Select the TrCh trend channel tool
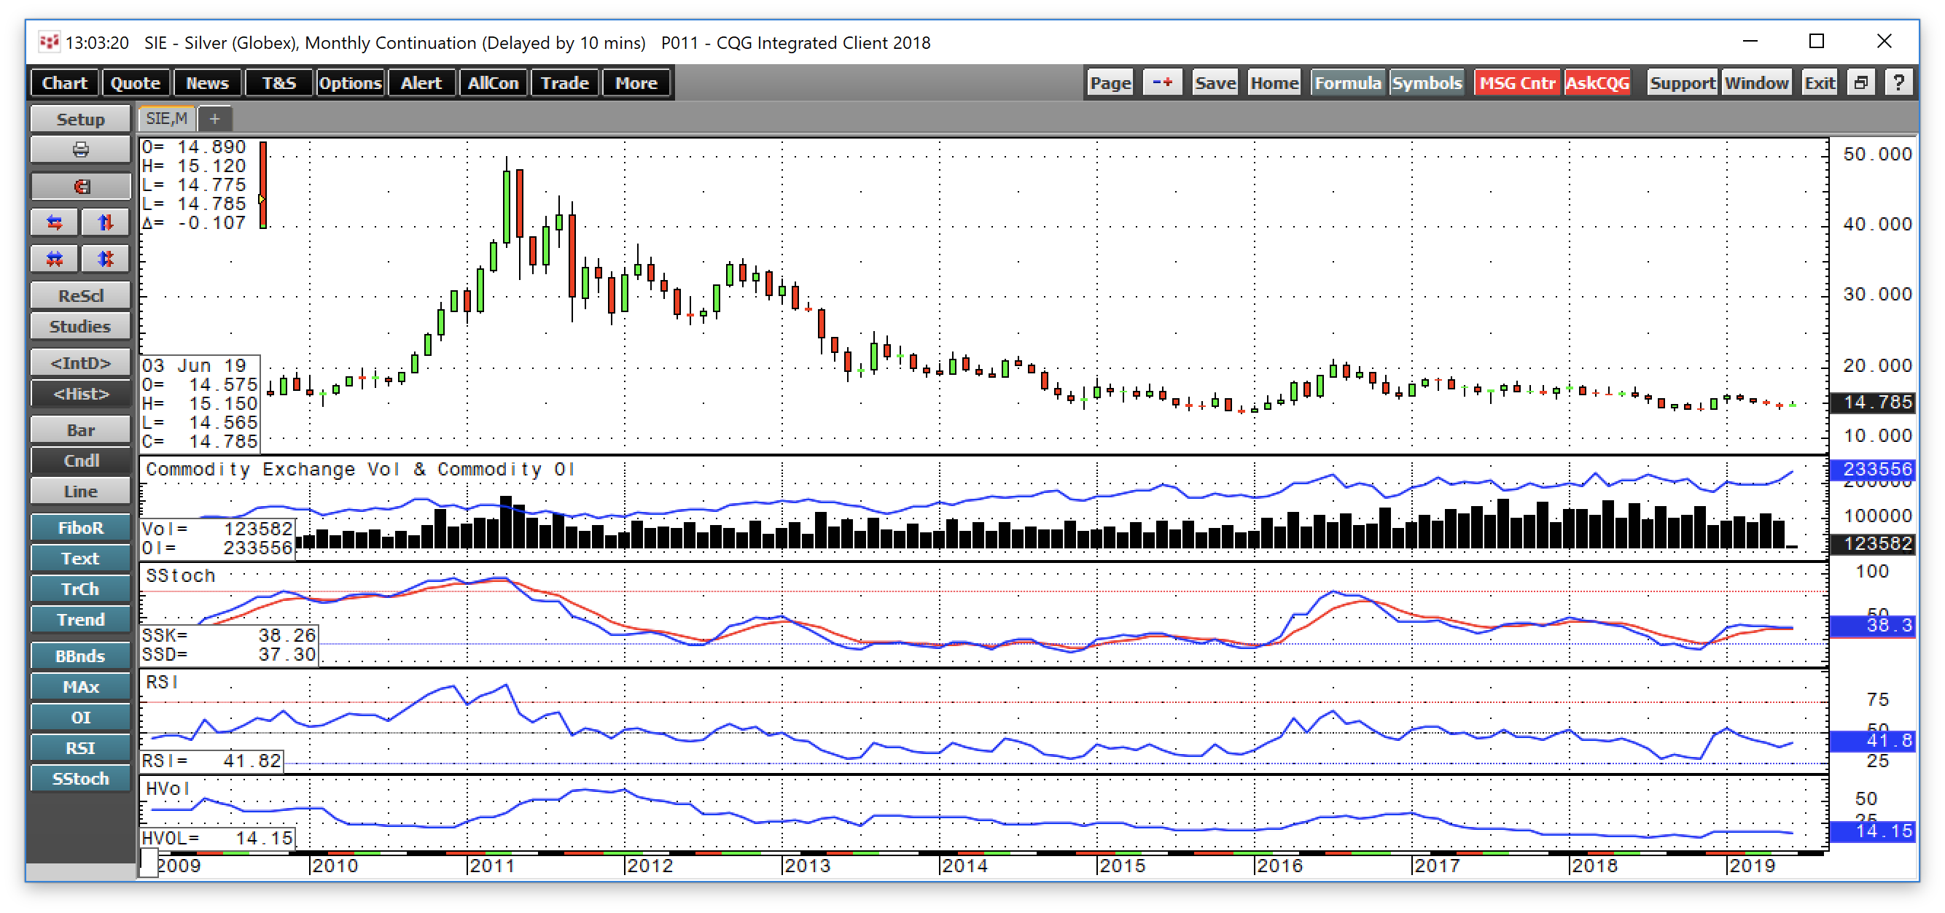 tap(81, 588)
